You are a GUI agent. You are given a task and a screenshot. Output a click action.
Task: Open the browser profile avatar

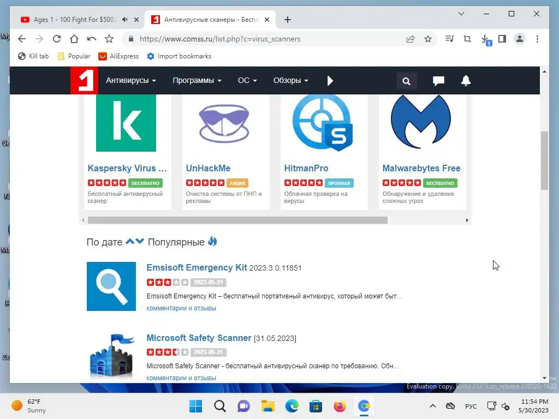(520, 39)
